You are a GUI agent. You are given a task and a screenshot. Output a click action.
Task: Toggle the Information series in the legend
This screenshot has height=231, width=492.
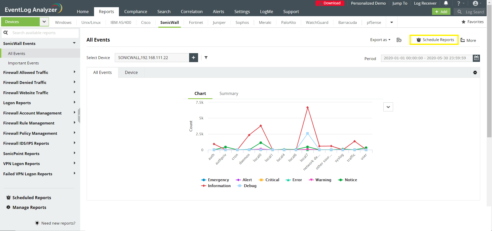pos(216,186)
